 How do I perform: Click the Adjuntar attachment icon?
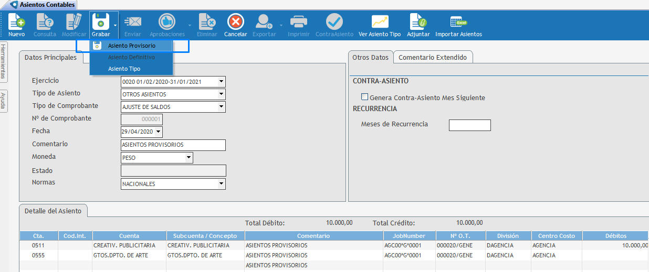point(418,23)
